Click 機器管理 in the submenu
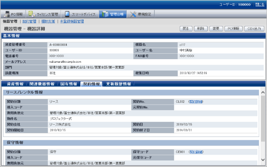The height and width of the screenshot is (167, 267). [x=10, y=21]
